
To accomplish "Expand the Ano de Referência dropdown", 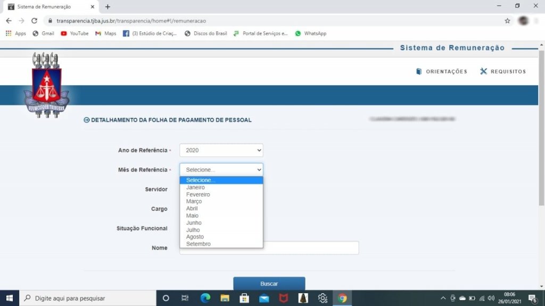I will 221,151.
